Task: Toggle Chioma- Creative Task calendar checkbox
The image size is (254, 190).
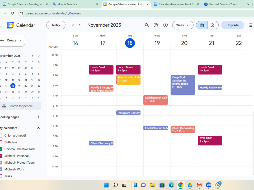Action: pos(1,149)
